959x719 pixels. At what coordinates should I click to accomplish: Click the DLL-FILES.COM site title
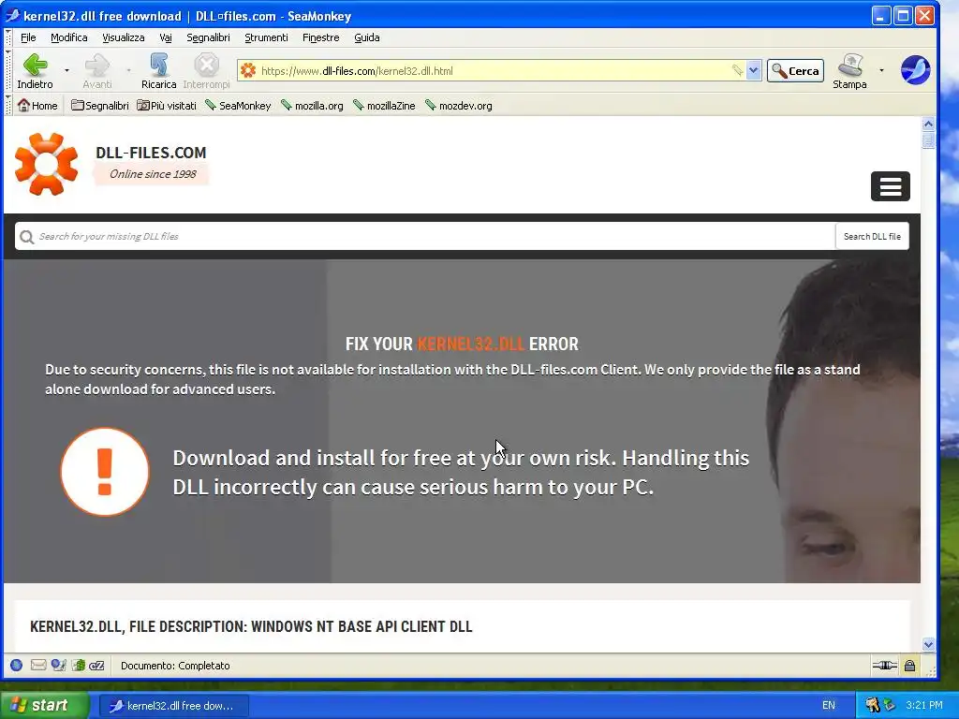pyautogui.click(x=151, y=153)
